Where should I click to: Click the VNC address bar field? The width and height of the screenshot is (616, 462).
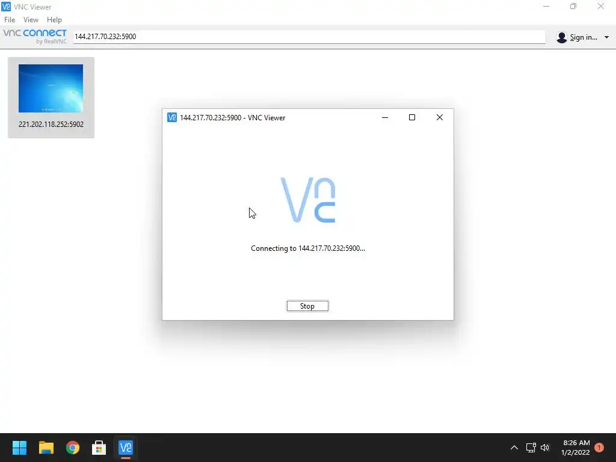coord(309,37)
